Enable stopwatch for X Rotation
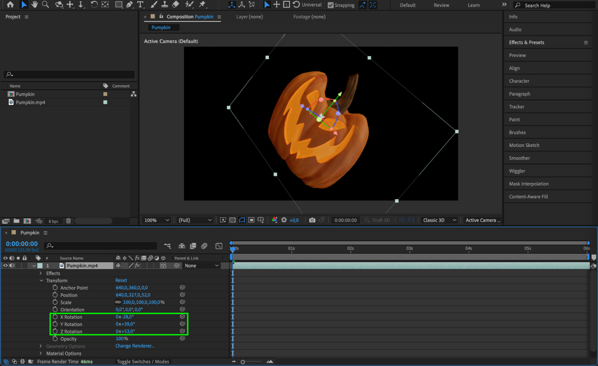This screenshot has width=598, height=366. 55,317
